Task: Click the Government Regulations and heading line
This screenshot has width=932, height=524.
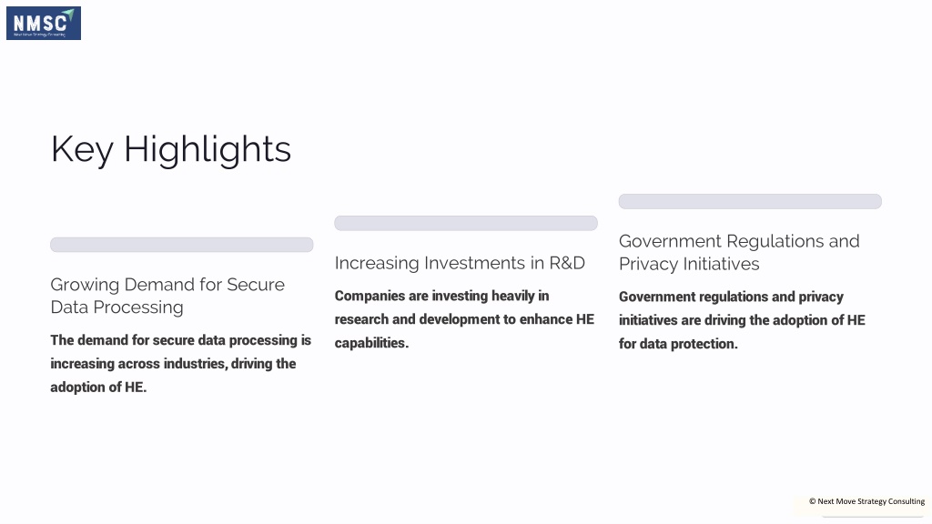Action: point(739,241)
